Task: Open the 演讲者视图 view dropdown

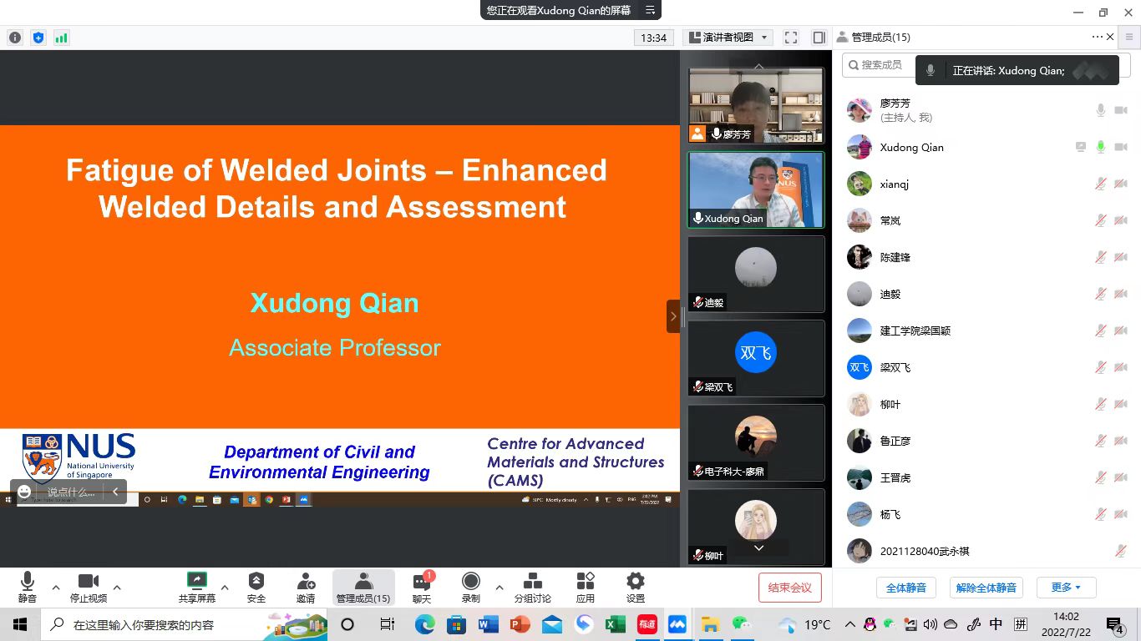Action: (728, 38)
